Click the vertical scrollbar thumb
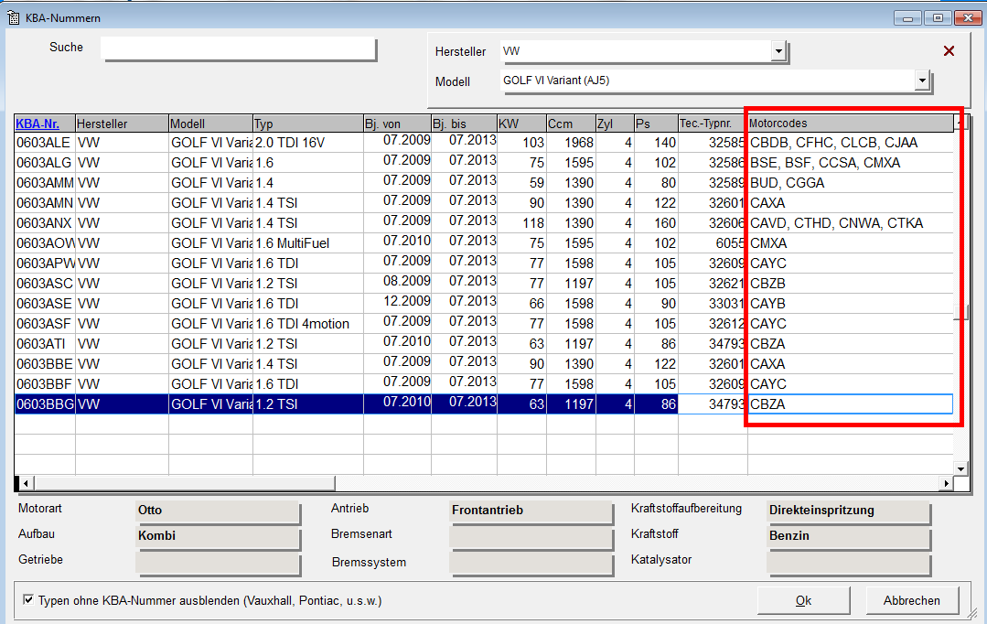Viewport: 987px width, 624px height. (x=960, y=312)
